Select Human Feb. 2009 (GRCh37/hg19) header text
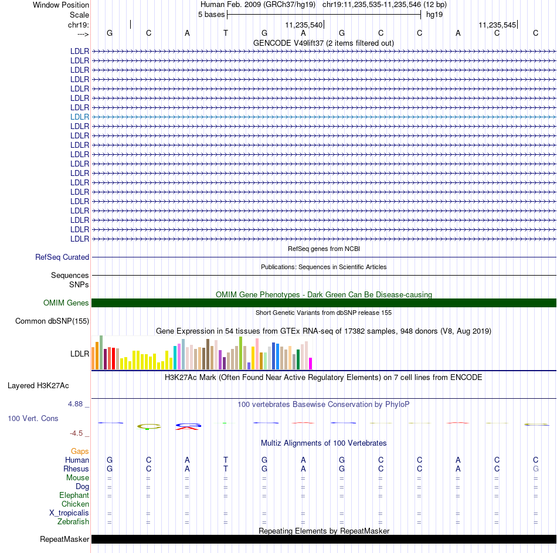557x553 pixels. [x=258, y=5]
